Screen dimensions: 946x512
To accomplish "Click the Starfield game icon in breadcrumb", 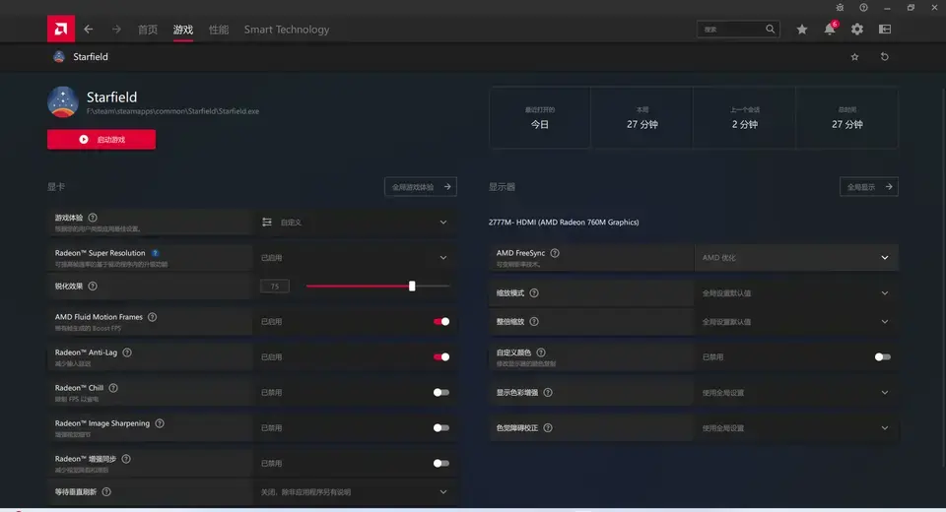I will (x=59, y=57).
